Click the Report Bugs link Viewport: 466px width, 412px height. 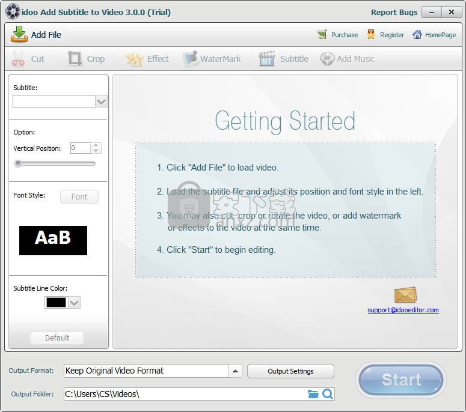394,12
